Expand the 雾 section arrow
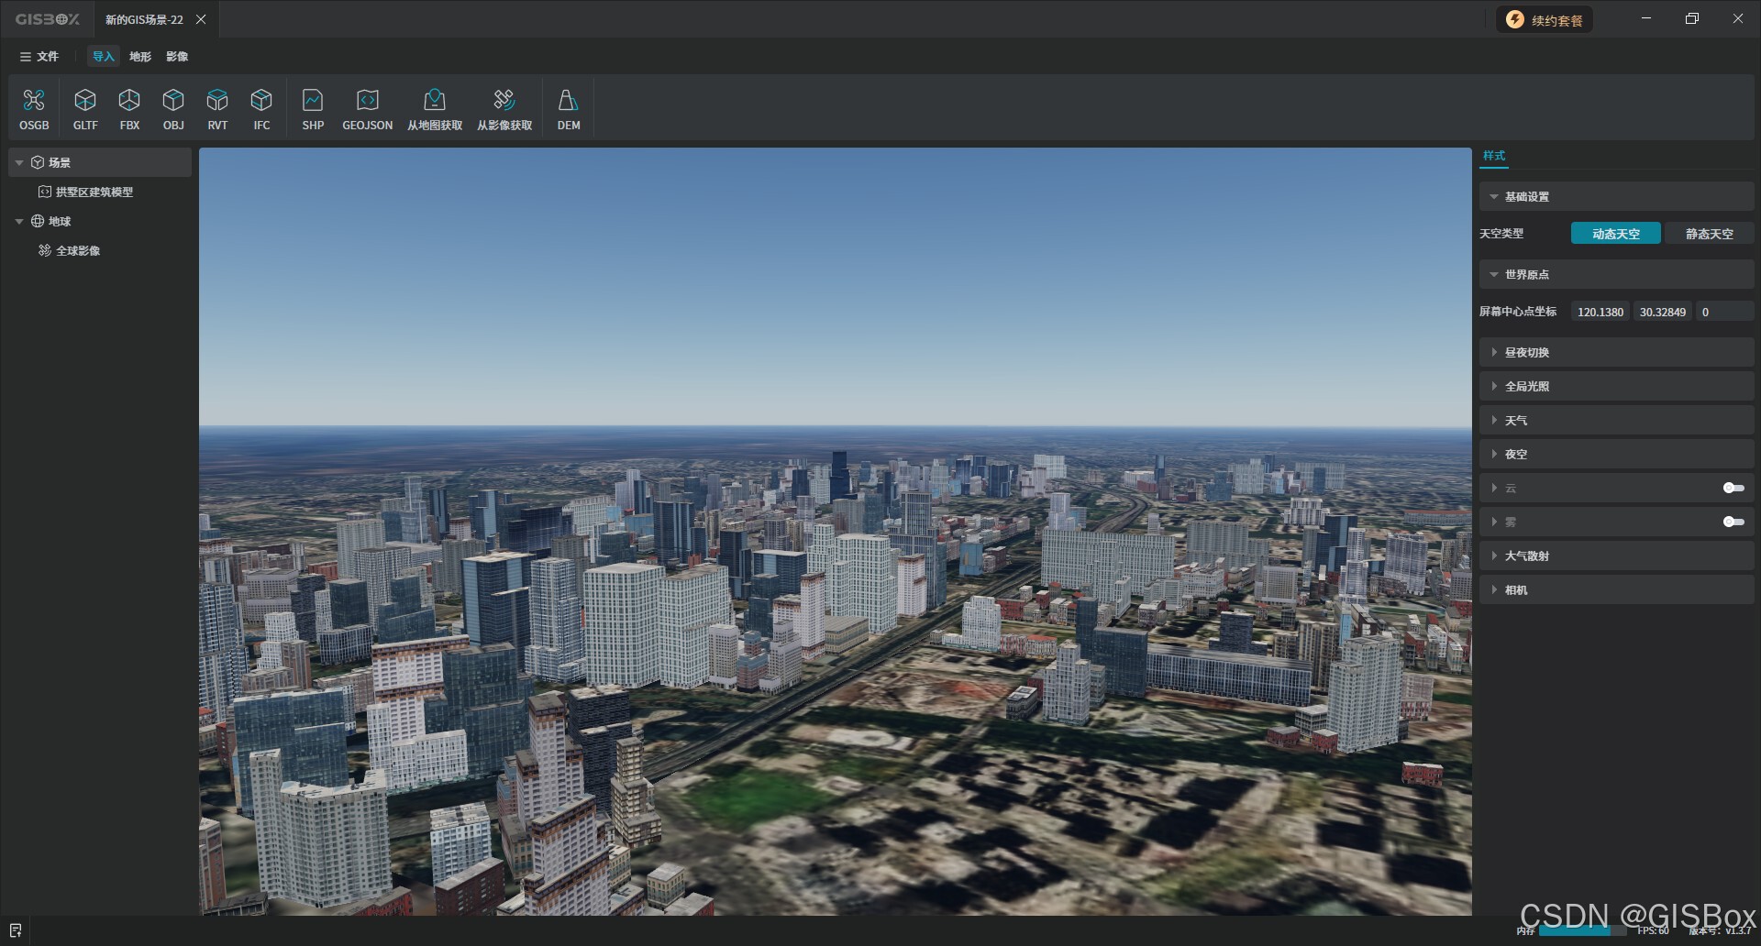This screenshot has width=1761, height=946. click(x=1494, y=522)
